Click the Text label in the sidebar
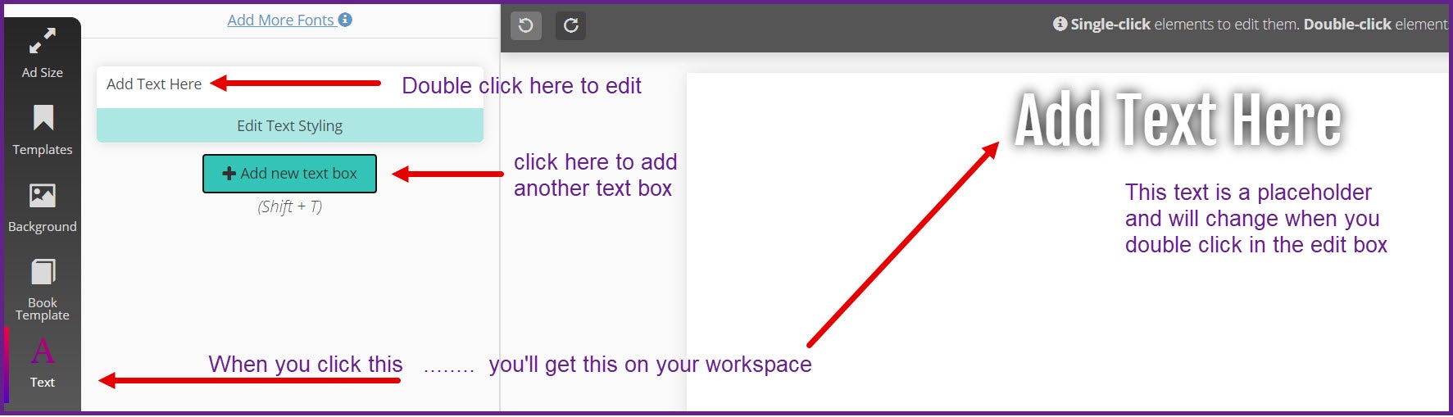 pos(43,383)
